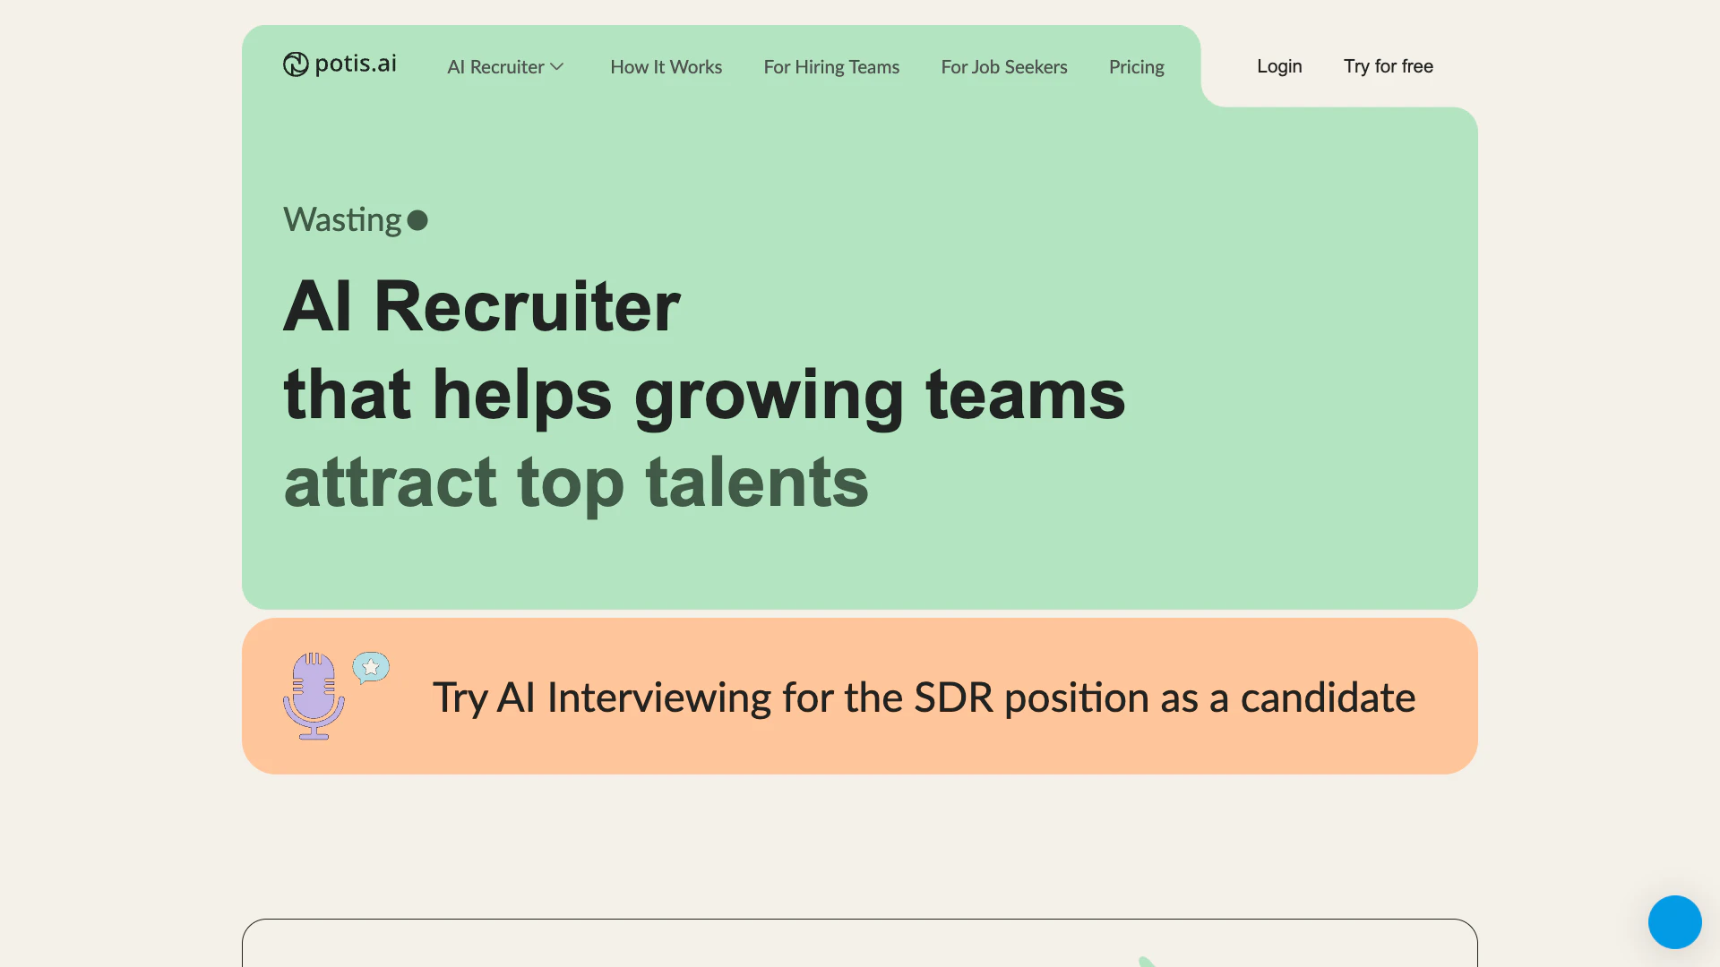Open the For Hiring Teams section
Screen dimensions: 1720x967
point(831,67)
